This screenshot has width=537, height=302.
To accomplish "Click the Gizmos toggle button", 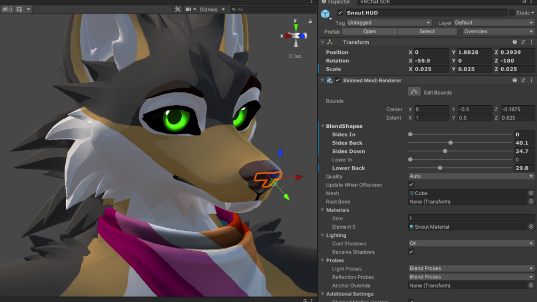I will pos(208,9).
